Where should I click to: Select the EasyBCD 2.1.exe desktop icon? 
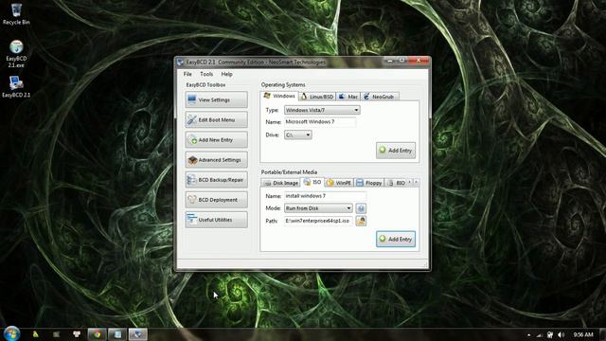(16, 53)
